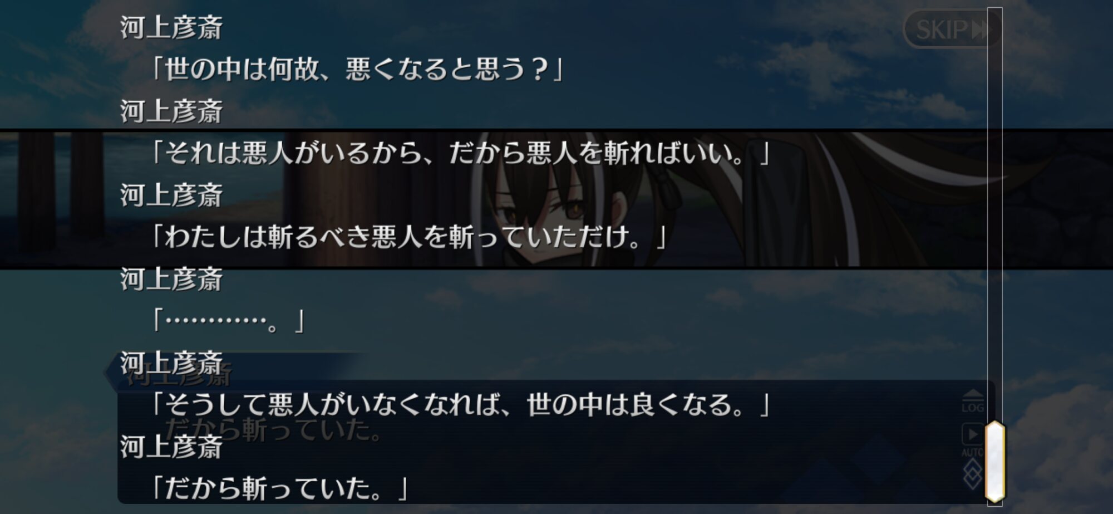Select the log line 「世の中は何故、悪くなると思う?」
Viewport: 1113px width, 514px height.
tap(358, 70)
